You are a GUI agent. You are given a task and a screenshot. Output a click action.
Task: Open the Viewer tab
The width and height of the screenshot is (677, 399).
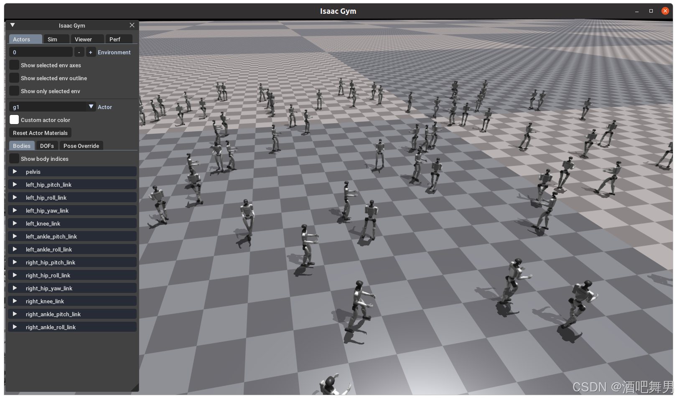[x=87, y=39]
